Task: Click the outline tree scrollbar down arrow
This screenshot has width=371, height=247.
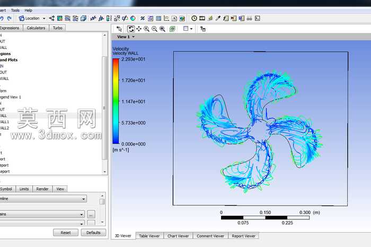Action: (104, 172)
